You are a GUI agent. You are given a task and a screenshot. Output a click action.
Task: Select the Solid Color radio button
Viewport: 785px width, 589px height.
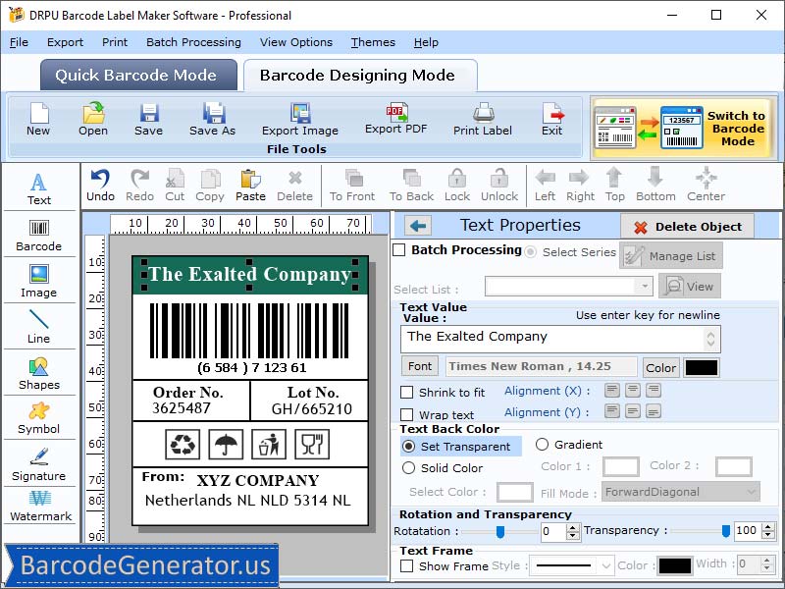[x=407, y=468]
